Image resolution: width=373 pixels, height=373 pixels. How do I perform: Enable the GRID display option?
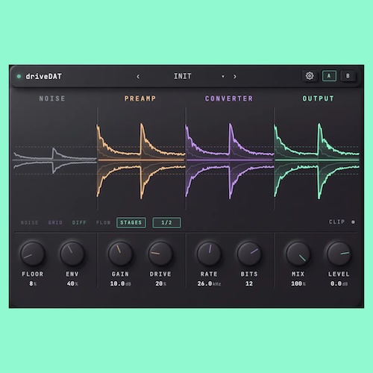[55, 222]
